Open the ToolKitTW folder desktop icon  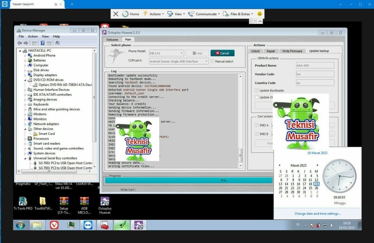(43, 203)
